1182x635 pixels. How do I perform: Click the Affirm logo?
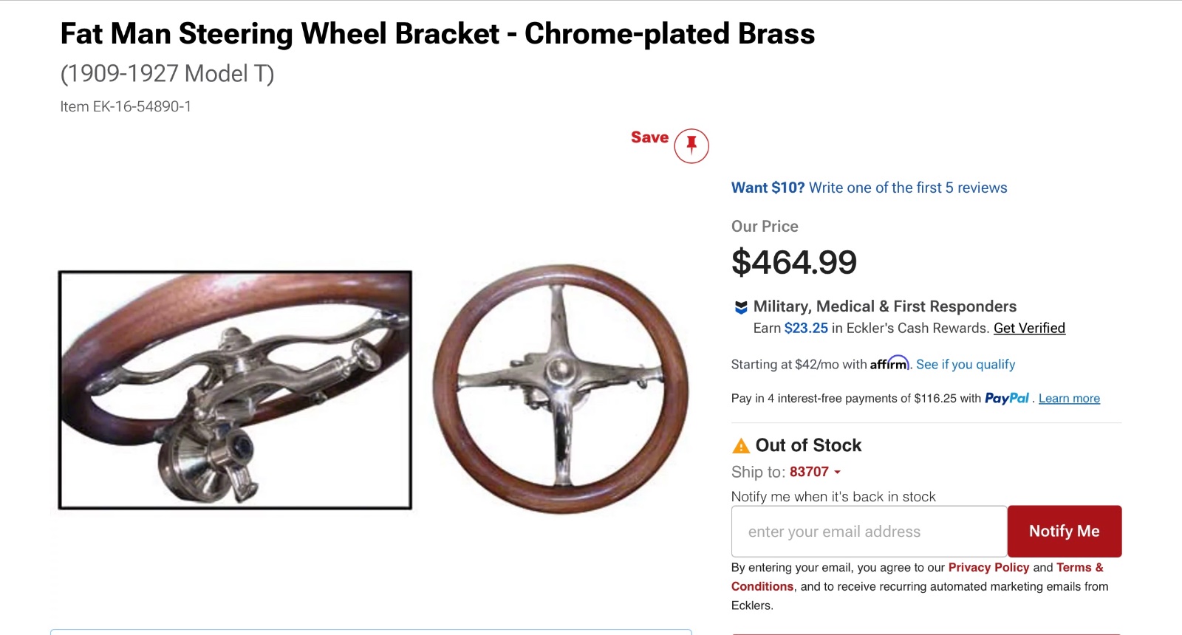click(x=889, y=364)
